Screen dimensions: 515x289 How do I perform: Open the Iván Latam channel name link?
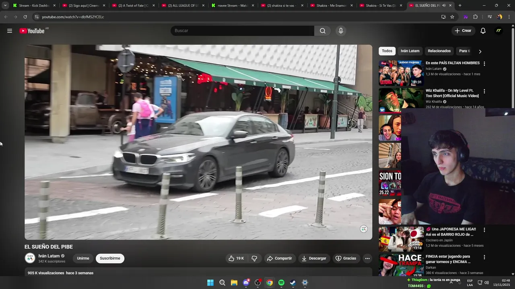click(x=49, y=256)
